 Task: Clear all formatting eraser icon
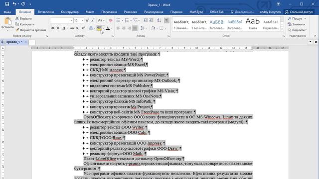[111, 20]
